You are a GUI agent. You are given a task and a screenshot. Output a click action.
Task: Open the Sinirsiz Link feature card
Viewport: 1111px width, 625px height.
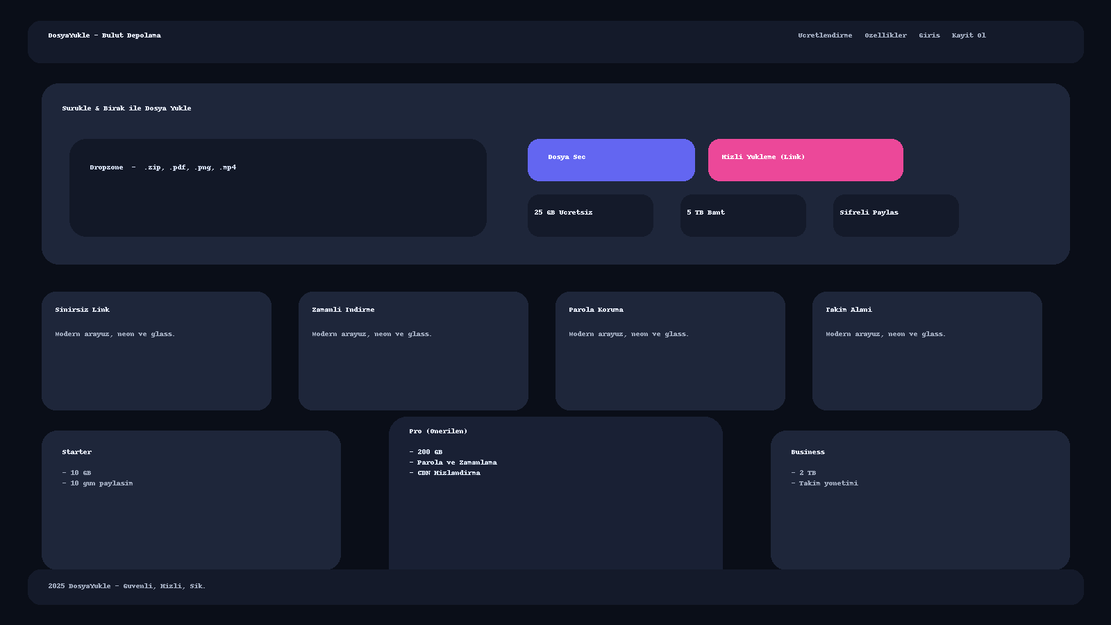156,351
